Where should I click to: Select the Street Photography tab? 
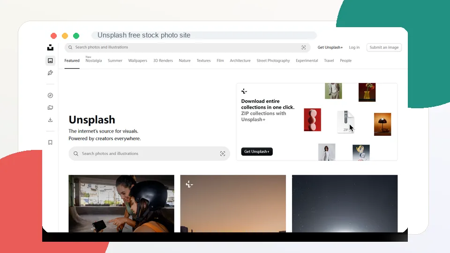[x=273, y=60]
